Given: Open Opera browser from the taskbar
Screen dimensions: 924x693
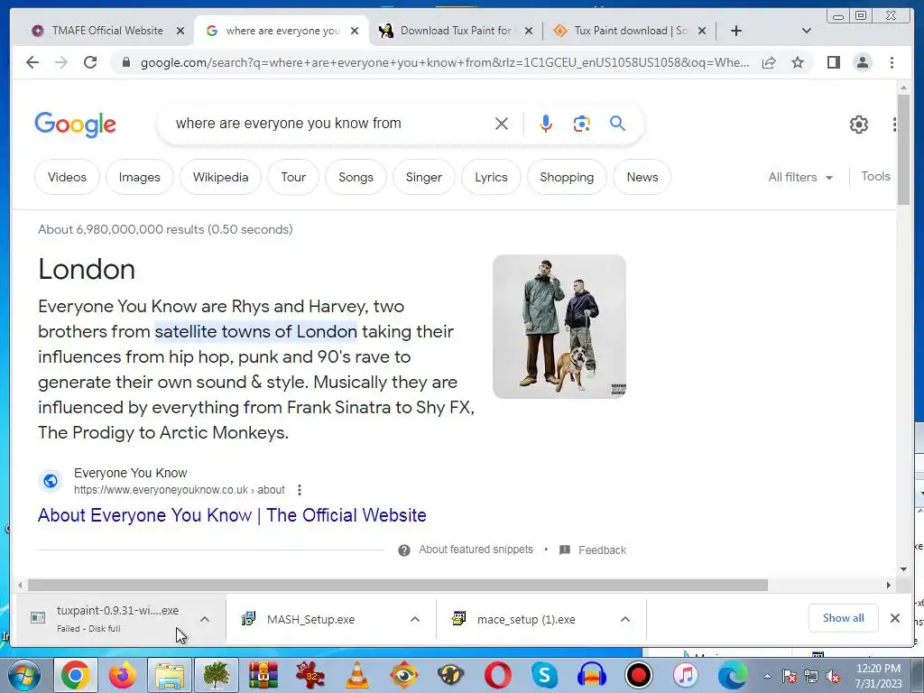Looking at the screenshot, I should pyautogui.click(x=498, y=675).
